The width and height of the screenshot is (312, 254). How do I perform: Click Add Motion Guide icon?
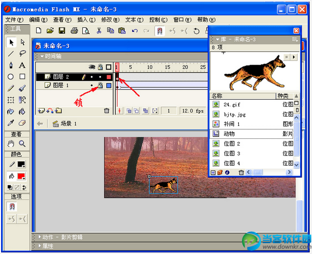click(50, 110)
